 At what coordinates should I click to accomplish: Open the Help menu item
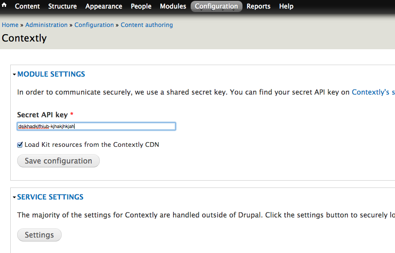pos(286,6)
